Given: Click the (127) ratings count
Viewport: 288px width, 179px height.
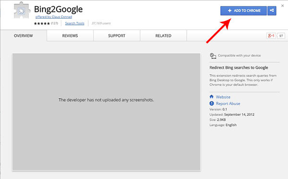Looking at the screenshot, I should click(x=54, y=23).
